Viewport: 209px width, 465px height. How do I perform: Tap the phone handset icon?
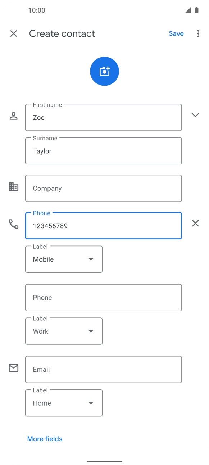[x=13, y=224]
